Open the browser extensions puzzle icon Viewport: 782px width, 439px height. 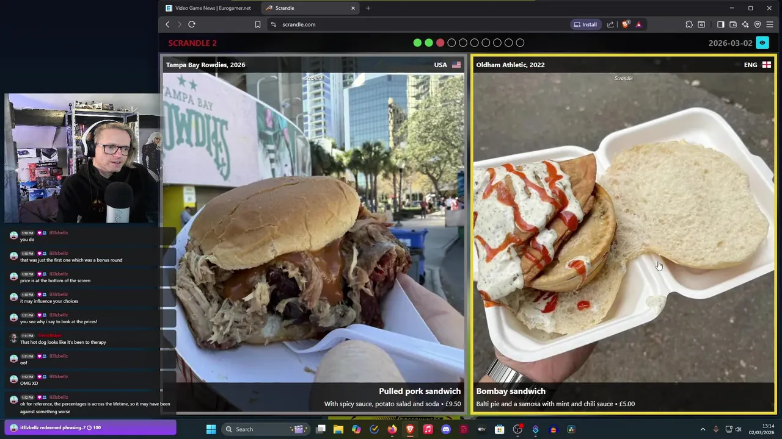tap(689, 24)
